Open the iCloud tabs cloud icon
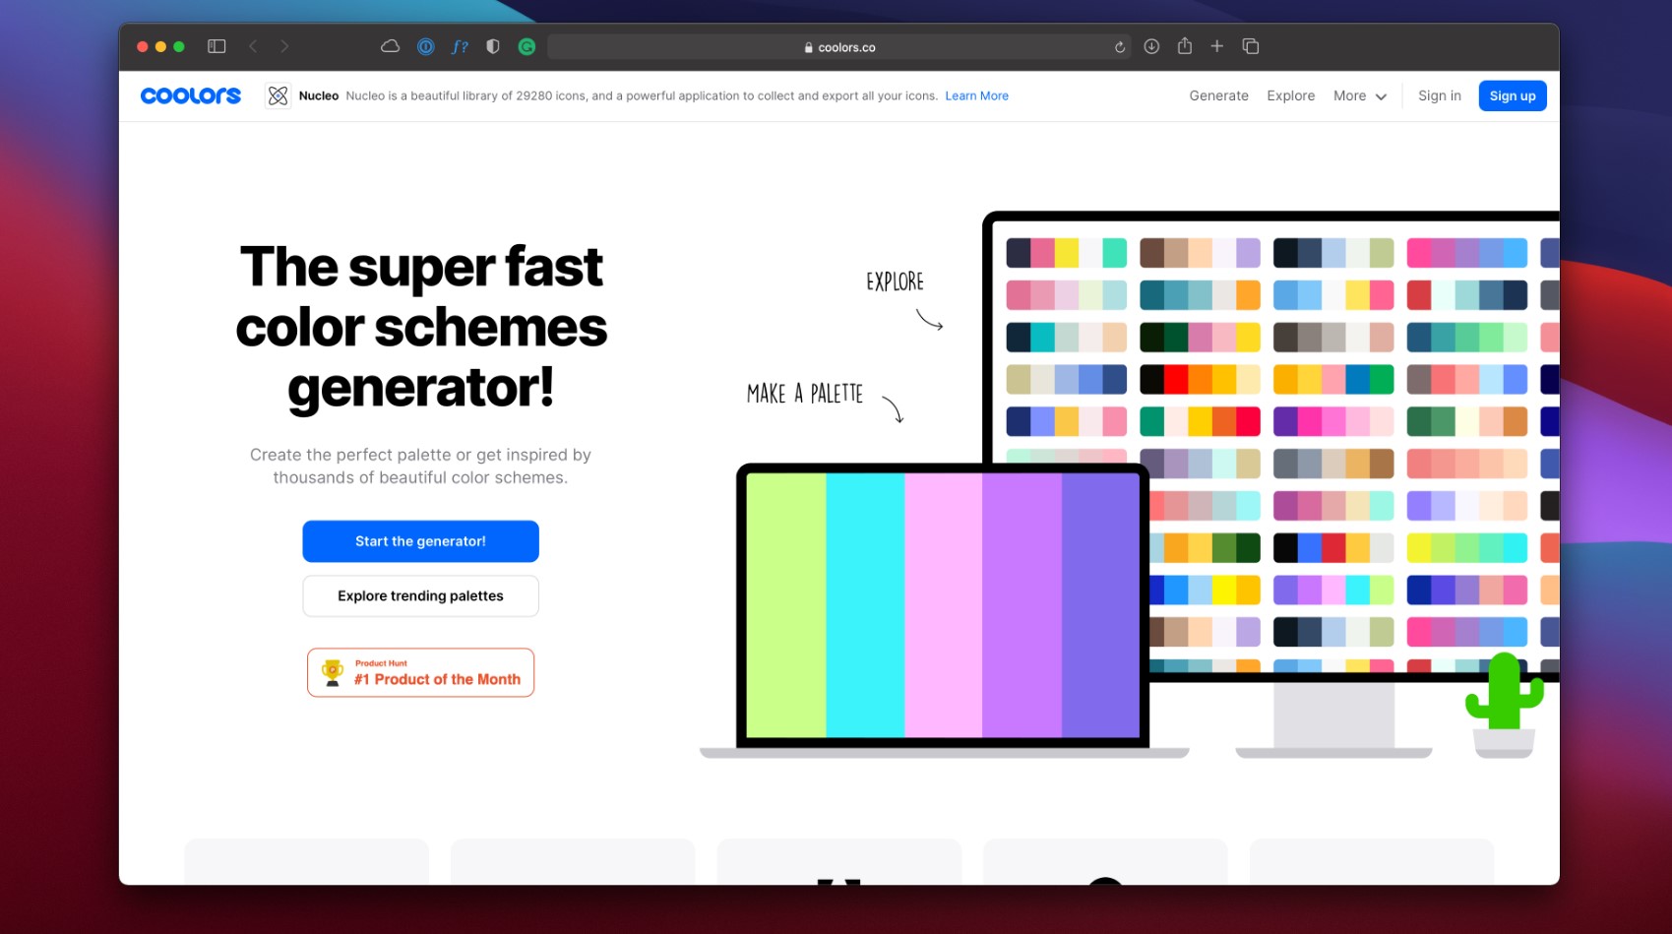Image resolution: width=1672 pixels, height=934 pixels. [390, 46]
